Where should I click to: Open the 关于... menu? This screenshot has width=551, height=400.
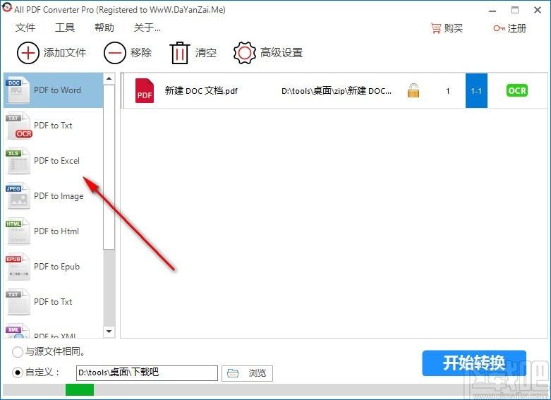(x=147, y=28)
